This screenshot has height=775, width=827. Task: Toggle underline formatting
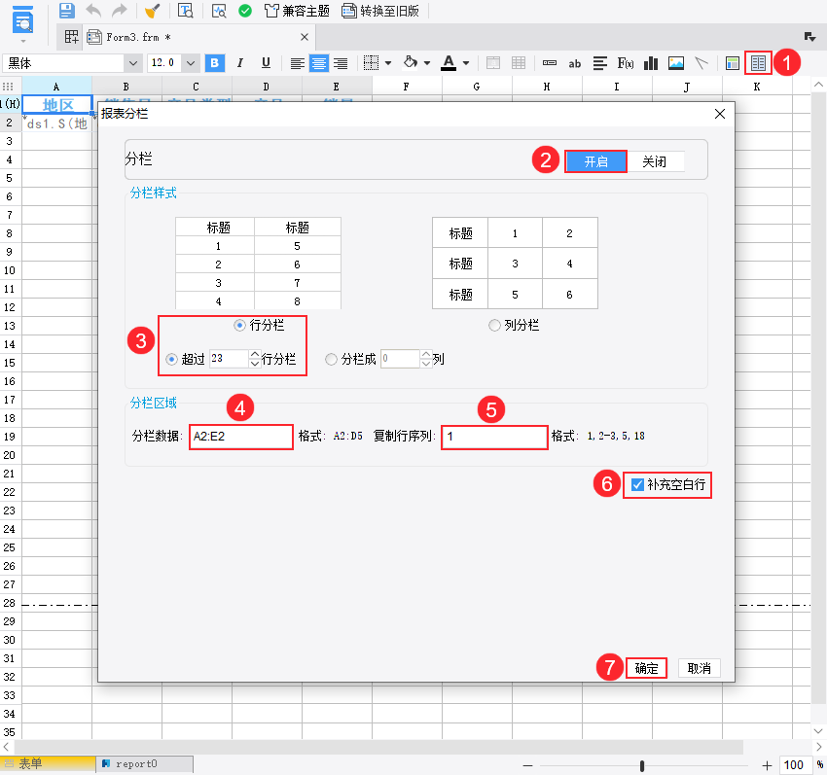click(x=266, y=63)
